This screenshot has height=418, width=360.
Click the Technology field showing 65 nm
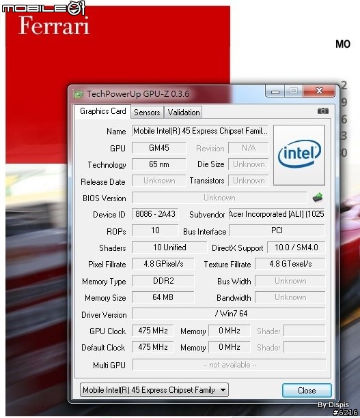[159, 164]
